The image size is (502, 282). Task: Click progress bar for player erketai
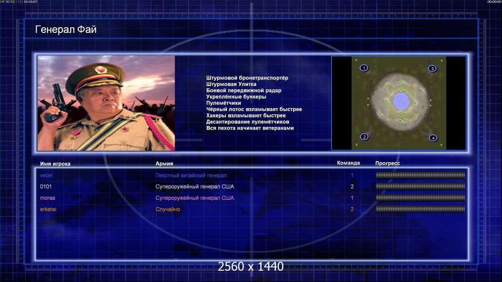click(x=421, y=209)
